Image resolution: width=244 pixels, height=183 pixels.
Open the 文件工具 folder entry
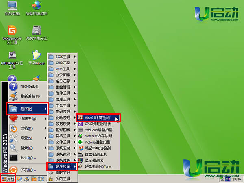click(62, 142)
